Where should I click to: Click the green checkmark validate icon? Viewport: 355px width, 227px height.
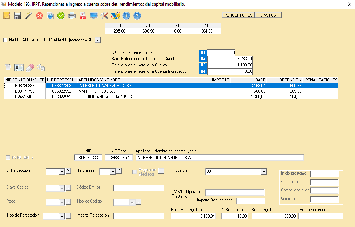pos(61,16)
